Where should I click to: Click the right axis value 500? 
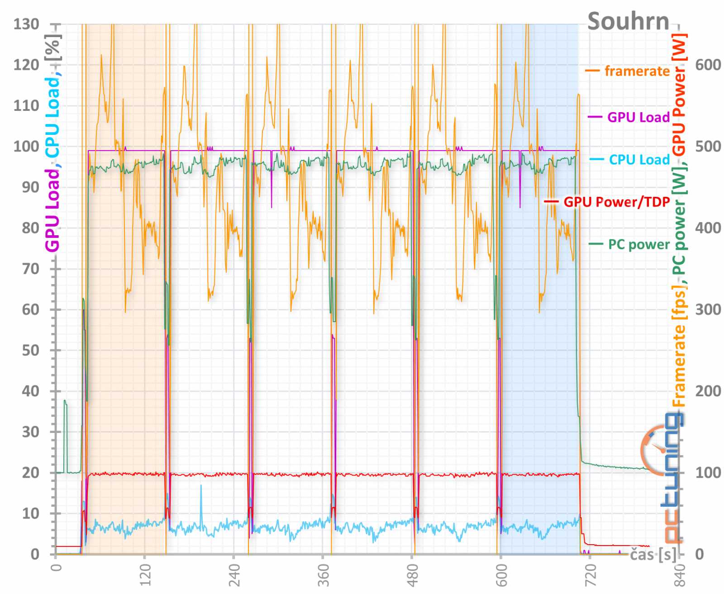[x=708, y=146]
